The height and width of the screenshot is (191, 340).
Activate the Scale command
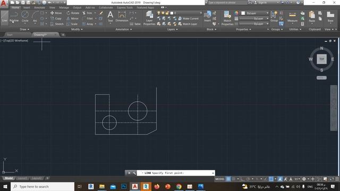tap(72, 24)
